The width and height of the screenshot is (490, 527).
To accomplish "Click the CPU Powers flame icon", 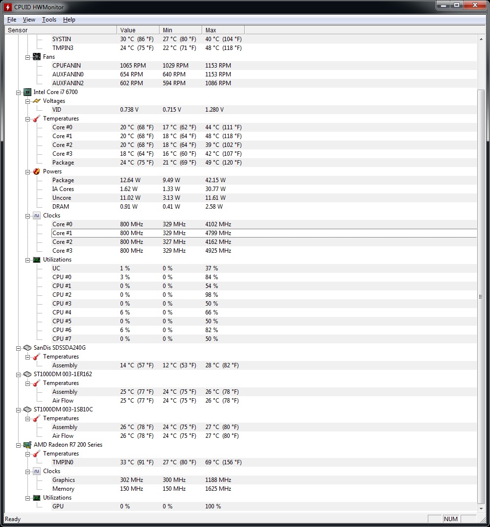I will pyautogui.click(x=37, y=171).
